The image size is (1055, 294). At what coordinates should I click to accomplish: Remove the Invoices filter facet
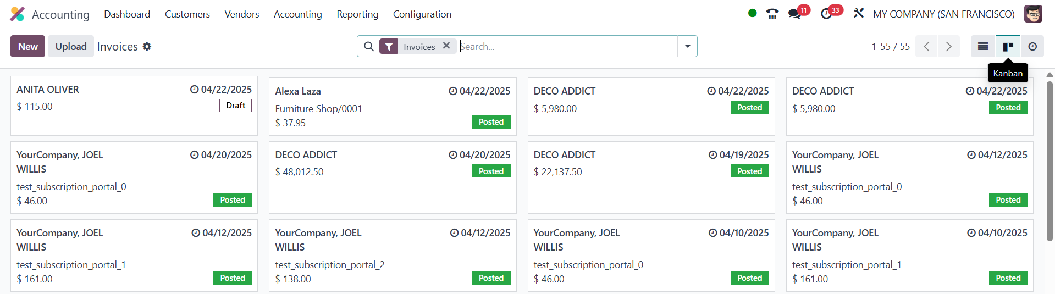(x=446, y=46)
